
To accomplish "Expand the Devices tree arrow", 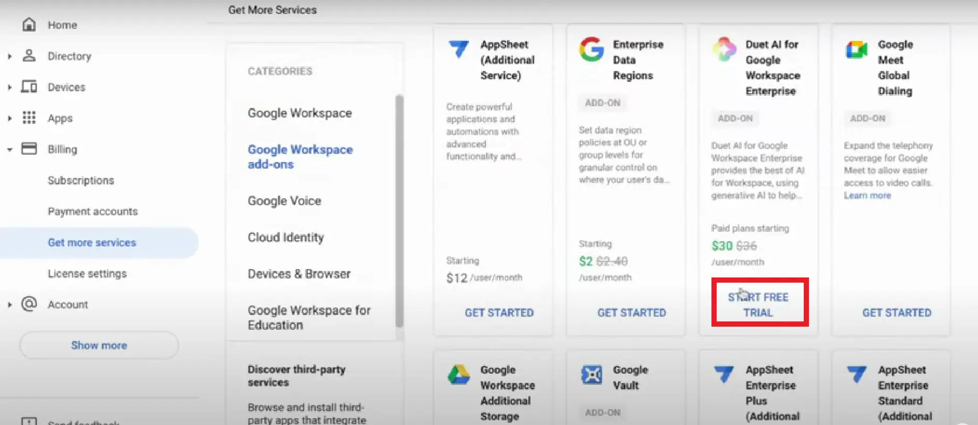I will pyautogui.click(x=9, y=87).
